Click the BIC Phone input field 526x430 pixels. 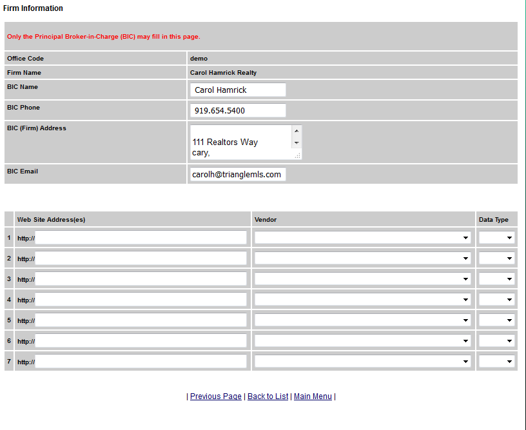(237, 110)
